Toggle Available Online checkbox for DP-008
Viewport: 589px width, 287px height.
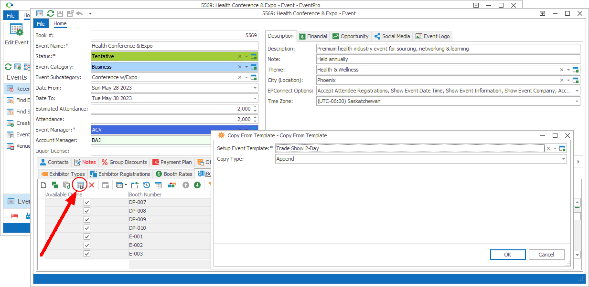tap(87, 211)
